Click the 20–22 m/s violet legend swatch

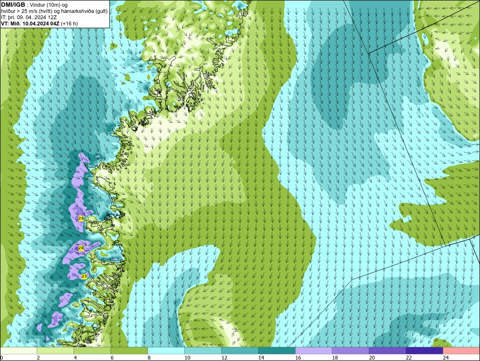click(x=387, y=350)
